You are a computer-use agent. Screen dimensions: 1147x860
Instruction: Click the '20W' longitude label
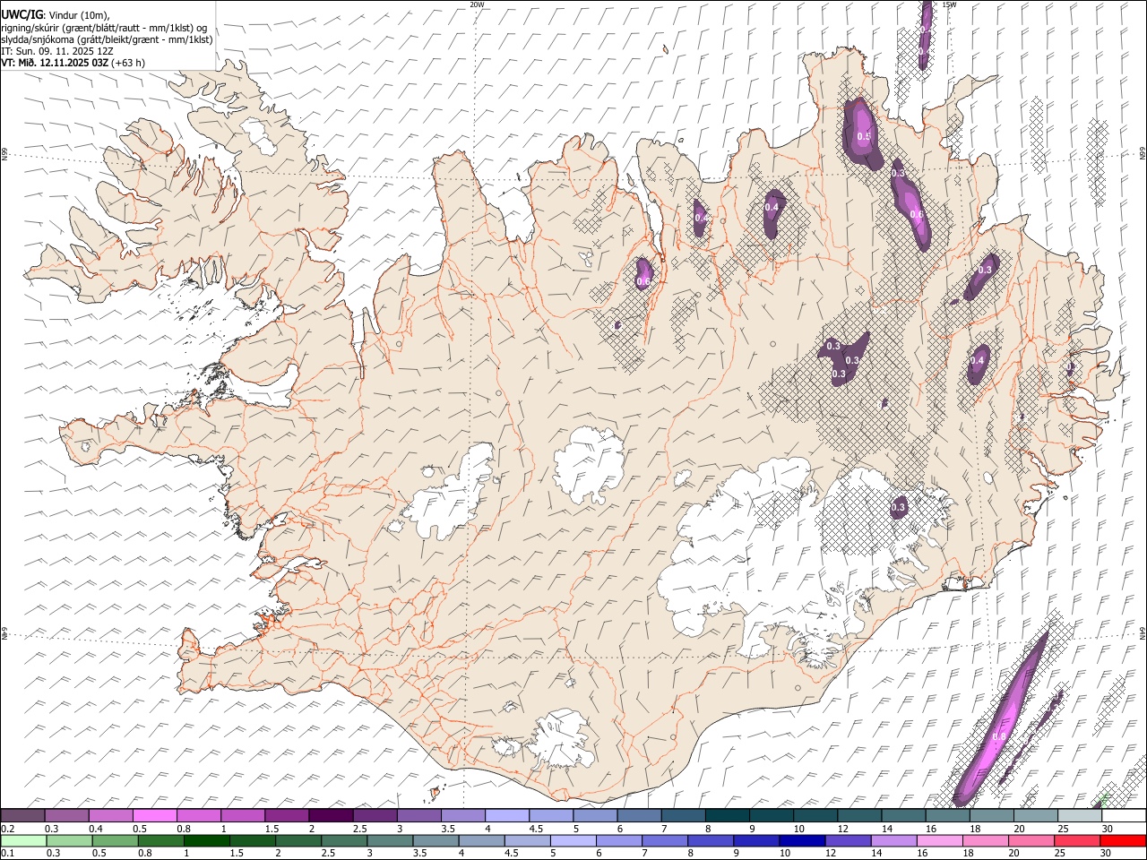tap(477, 4)
